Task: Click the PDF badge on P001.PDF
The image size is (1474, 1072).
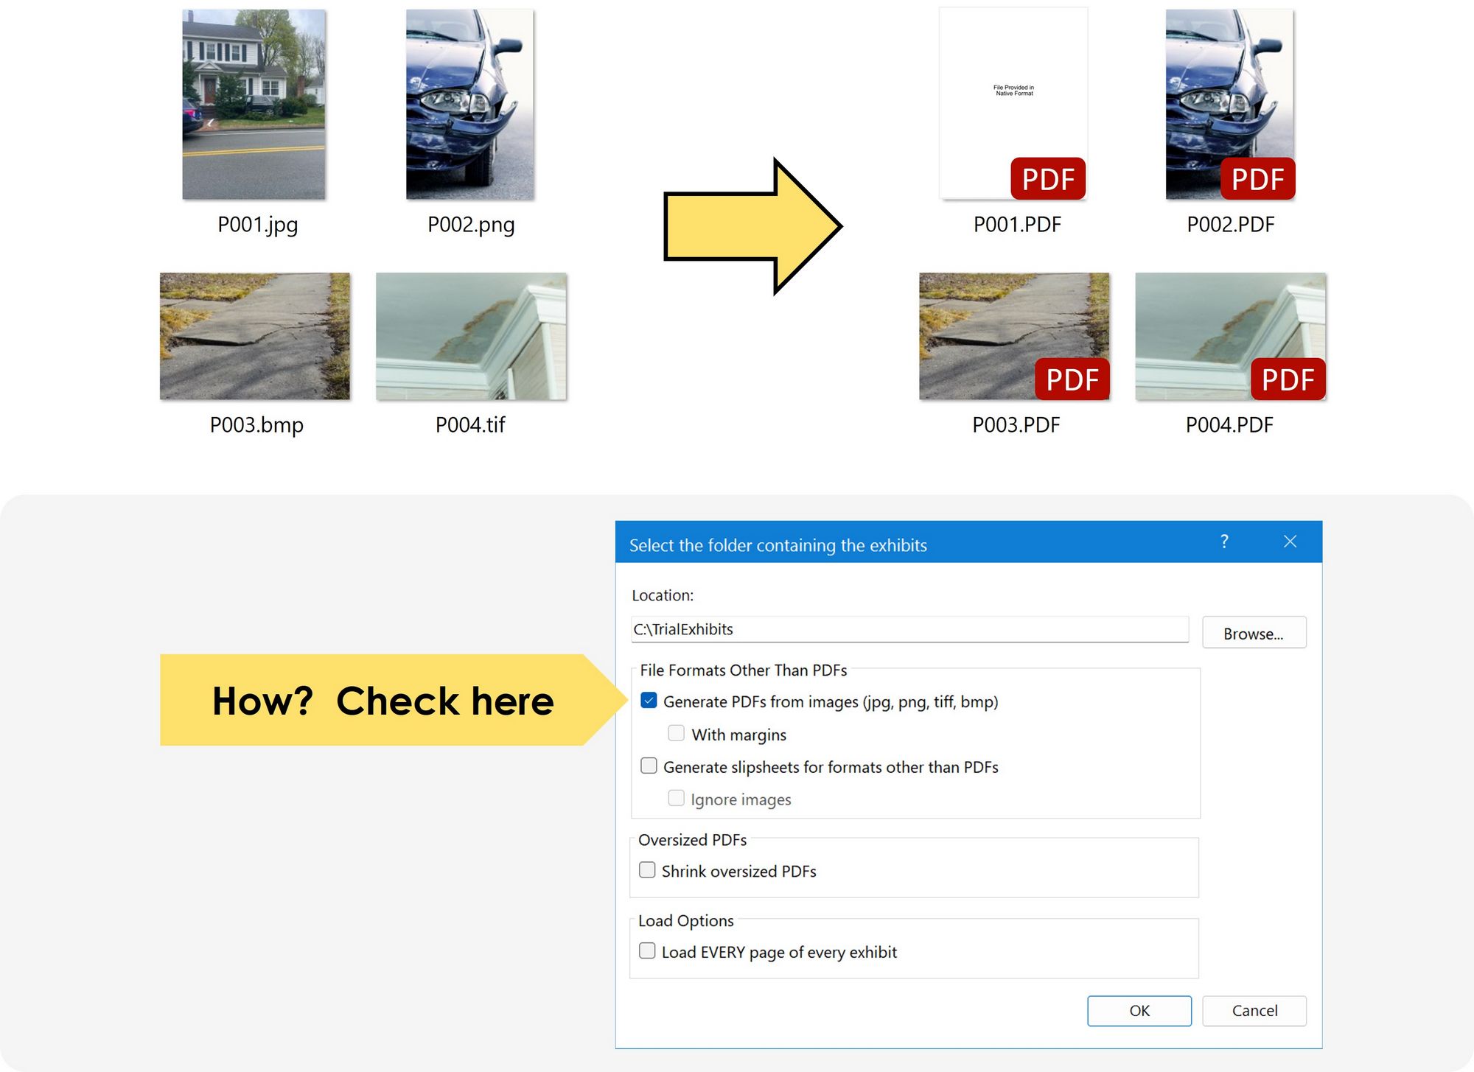Action: pos(1047,178)
